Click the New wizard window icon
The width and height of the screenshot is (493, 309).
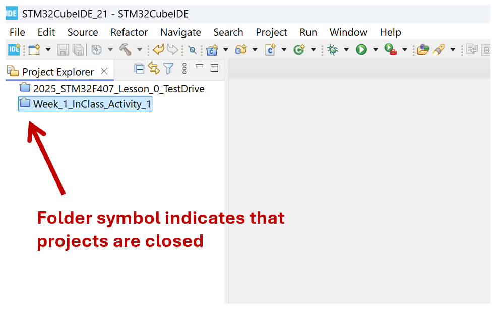pos(34,50)
